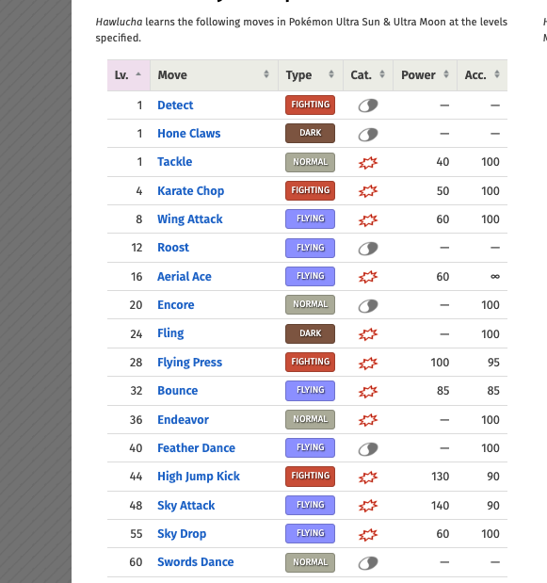Viewport: 547px width, 583px height.
Task: Sort moves by Power column
Action: pyautogui.click(x=426, y=75)
